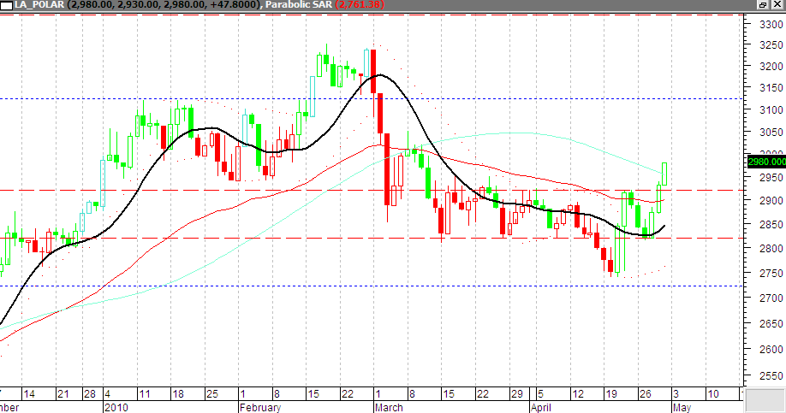Select the last green candlestick on chart

point(665,173)
